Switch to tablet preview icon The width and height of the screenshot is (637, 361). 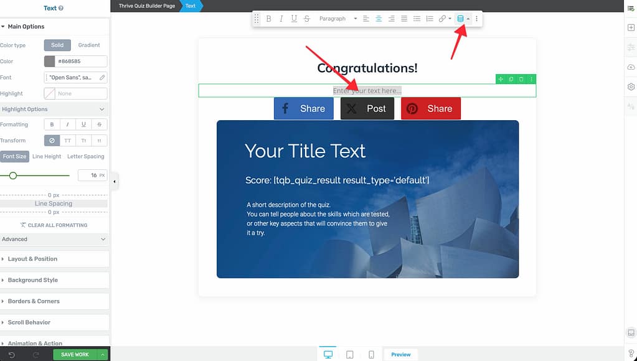(x=350, y=354)
